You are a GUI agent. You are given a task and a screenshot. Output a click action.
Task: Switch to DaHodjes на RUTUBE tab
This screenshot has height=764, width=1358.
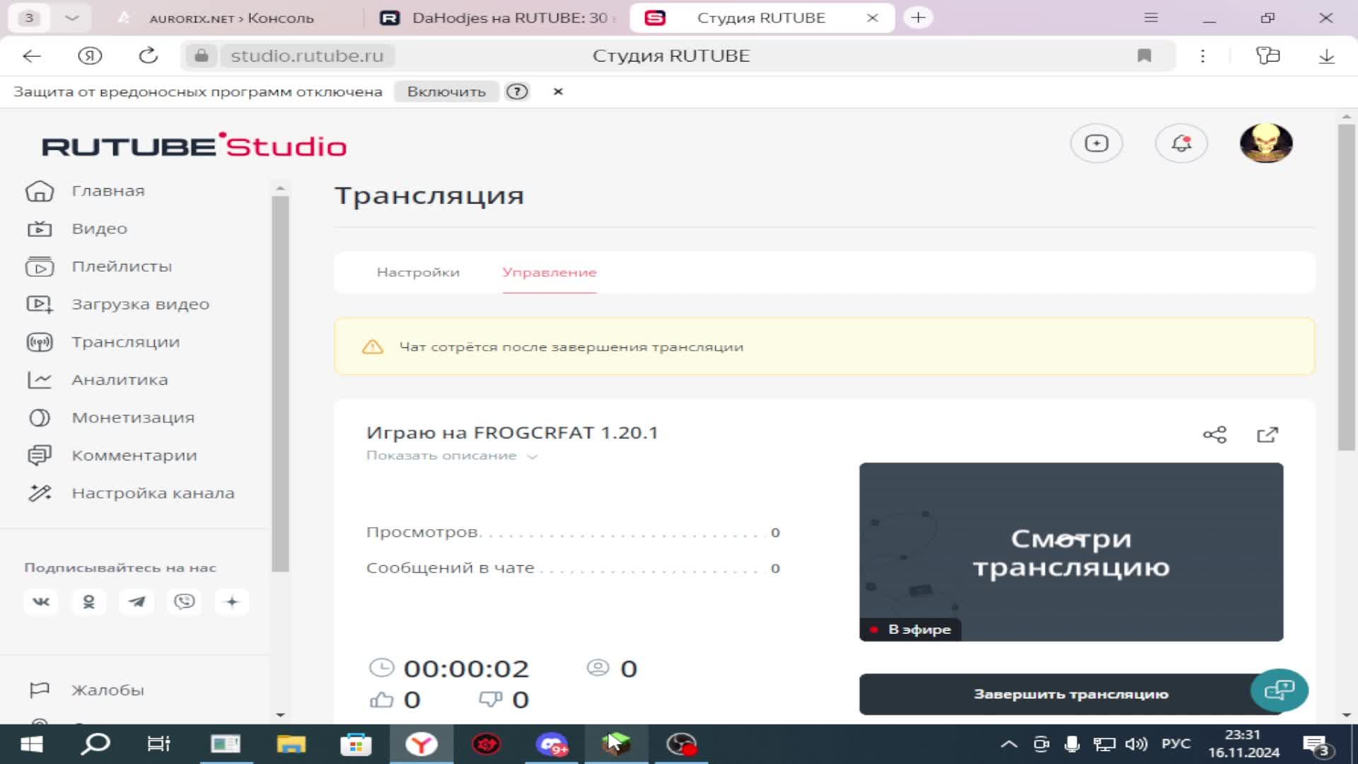pos(499,18)
